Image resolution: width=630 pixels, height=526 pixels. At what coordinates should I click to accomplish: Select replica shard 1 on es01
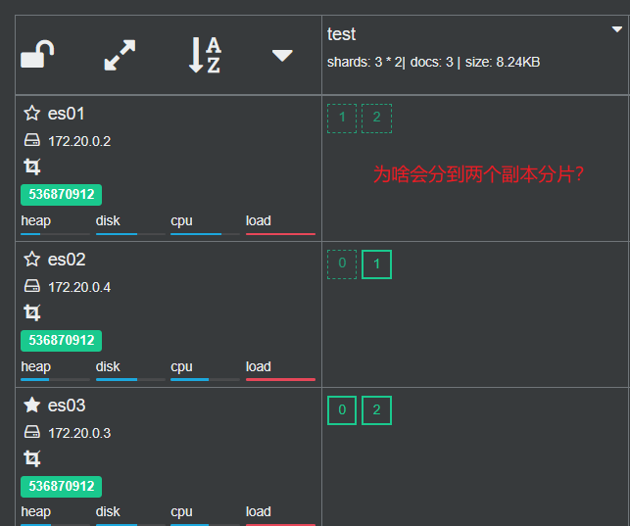[x=342, y=119]
